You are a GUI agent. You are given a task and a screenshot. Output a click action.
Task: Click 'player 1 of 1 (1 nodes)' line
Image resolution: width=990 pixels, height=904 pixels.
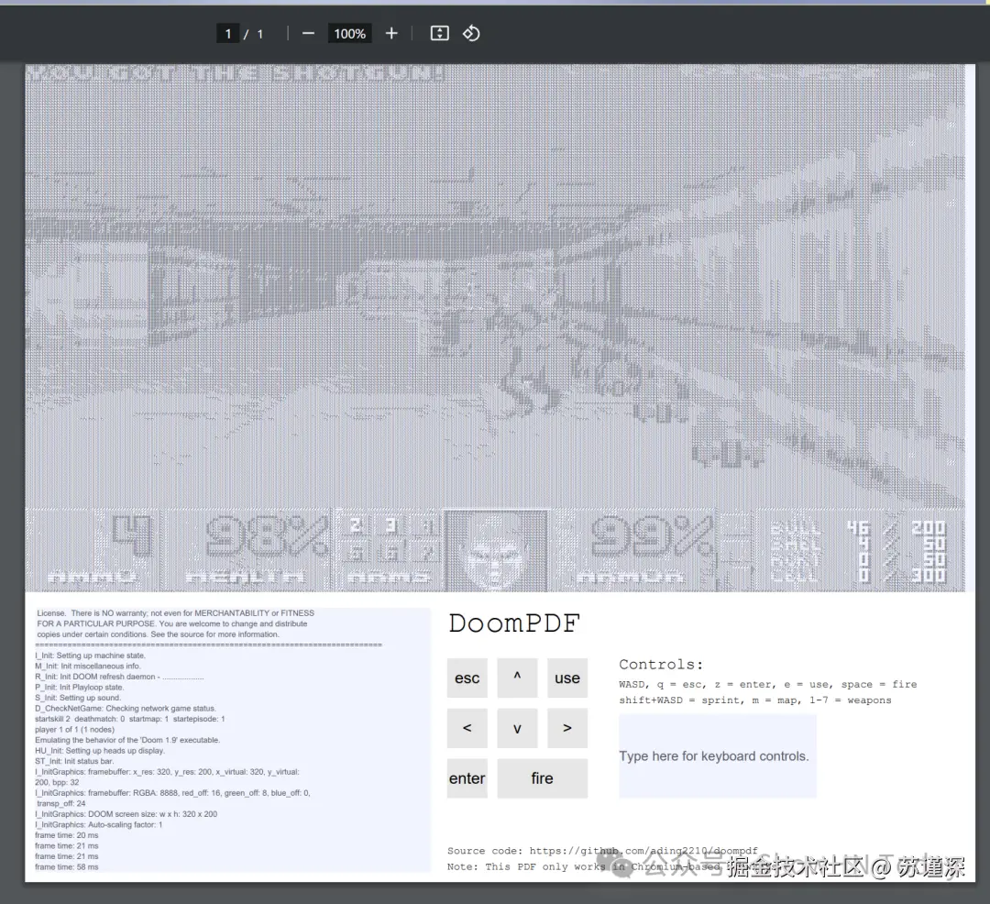(74, 730)
